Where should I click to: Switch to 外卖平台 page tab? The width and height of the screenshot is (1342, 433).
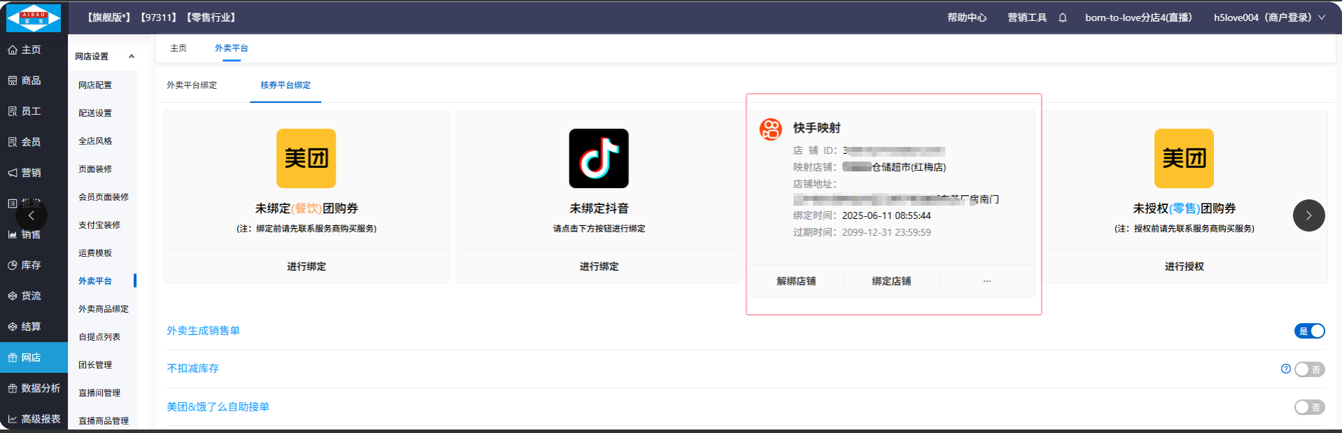(x=232, y=48)
